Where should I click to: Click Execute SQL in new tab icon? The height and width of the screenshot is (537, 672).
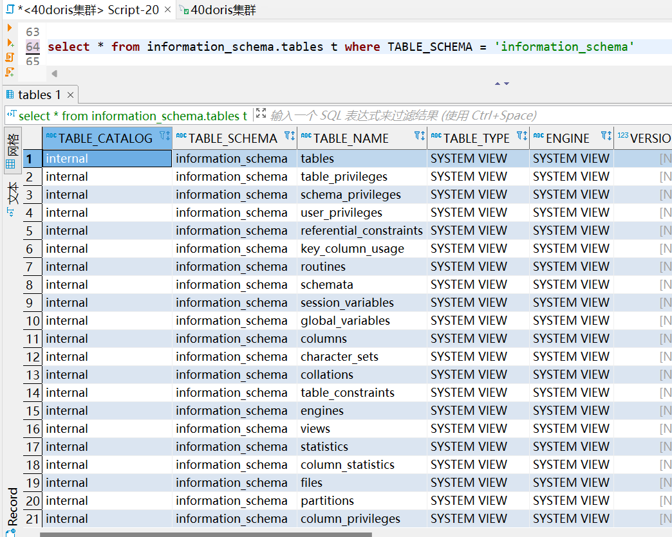point(10,42)
